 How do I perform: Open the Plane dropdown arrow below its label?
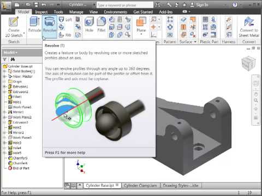(141, 34)
